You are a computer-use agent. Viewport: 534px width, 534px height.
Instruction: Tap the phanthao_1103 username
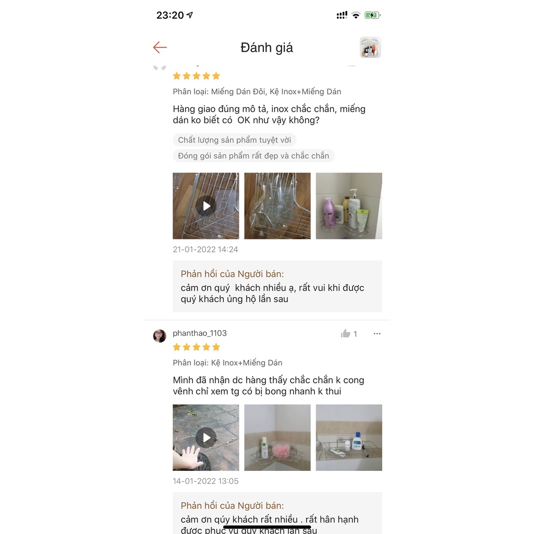pos(200,333)
